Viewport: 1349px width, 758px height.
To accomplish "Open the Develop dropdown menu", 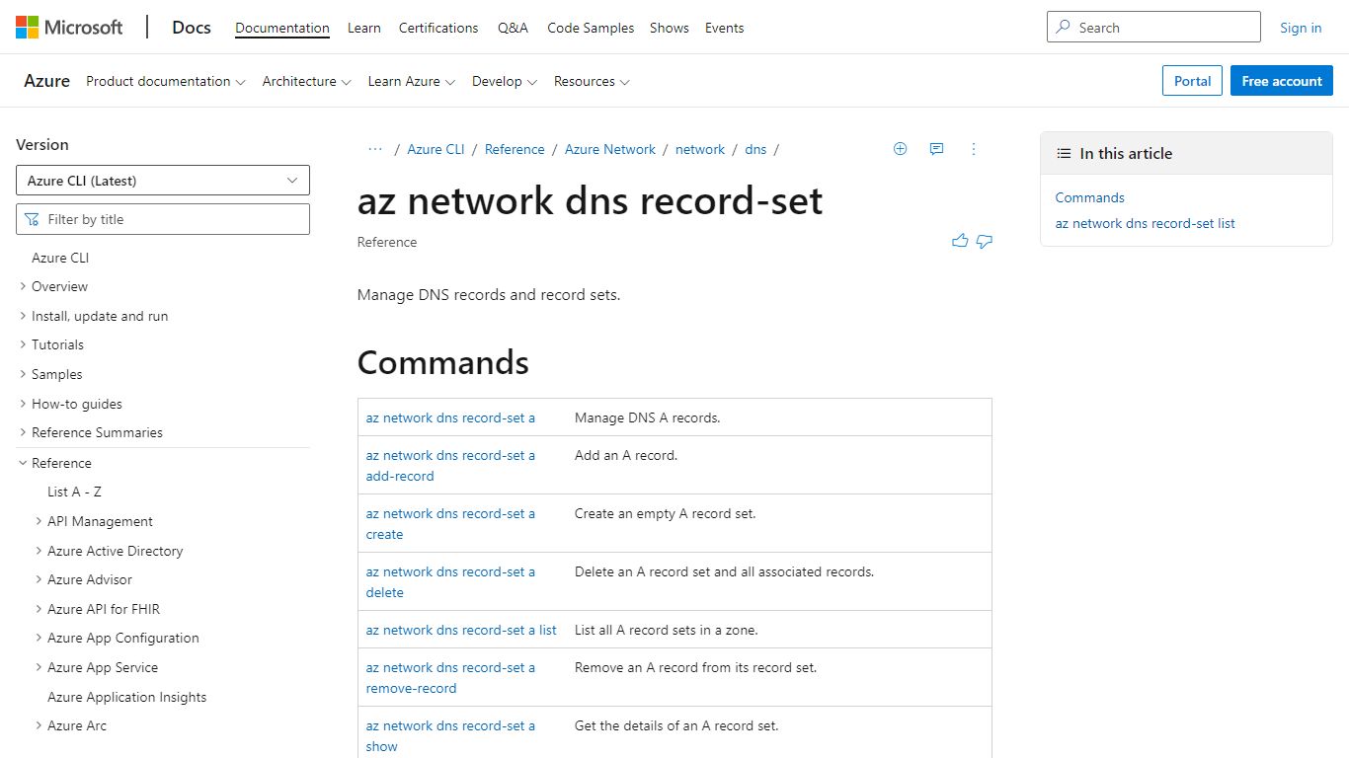I will (504, 81).
